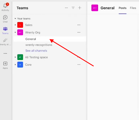The image size is (139, 120).
Task: Open more options for Sales team
Action: [x=79, y=25]
